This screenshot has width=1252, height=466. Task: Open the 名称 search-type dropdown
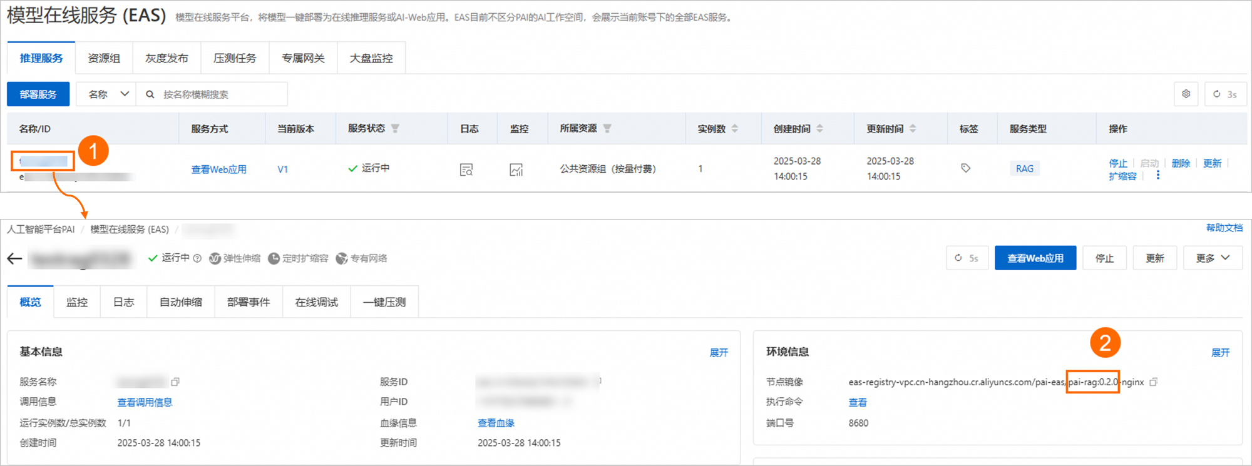tap(106, 94)
